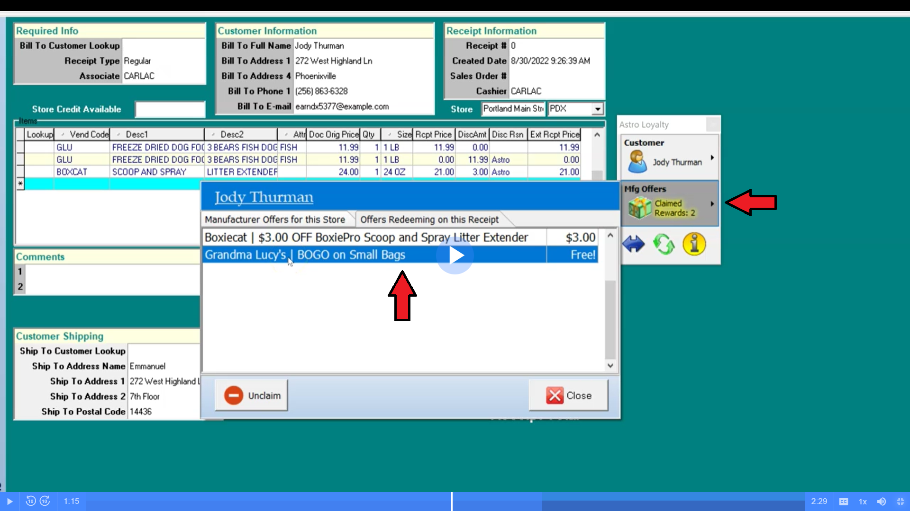Click the Unclaim button
The width and height of the screenshot is (910, 511).
[252, 396]
